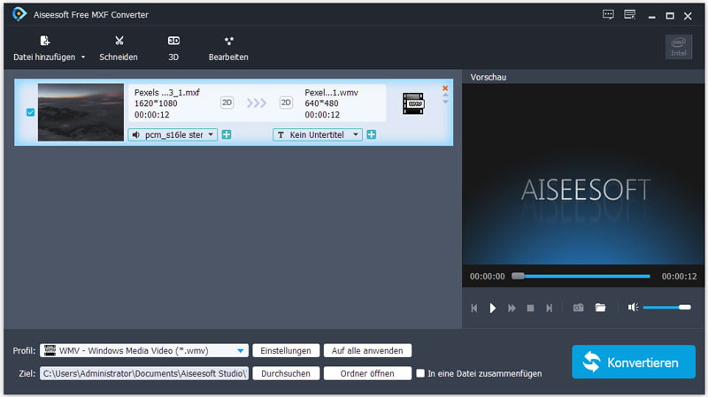Open the feedback chat icon in title bar
Screen dimensions: 708x397
point(608,15)
